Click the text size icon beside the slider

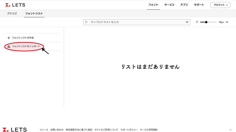click(197, 22)
